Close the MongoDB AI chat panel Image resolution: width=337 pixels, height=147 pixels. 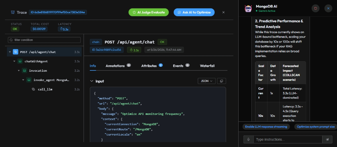pos(328,8)
